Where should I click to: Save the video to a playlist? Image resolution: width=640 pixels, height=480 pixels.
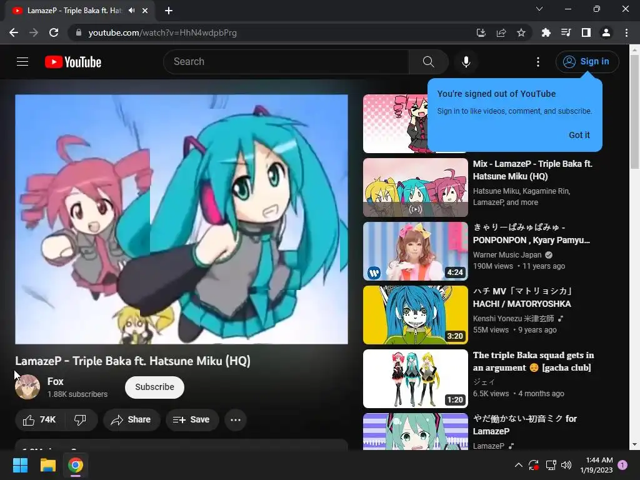click(192, 419)
